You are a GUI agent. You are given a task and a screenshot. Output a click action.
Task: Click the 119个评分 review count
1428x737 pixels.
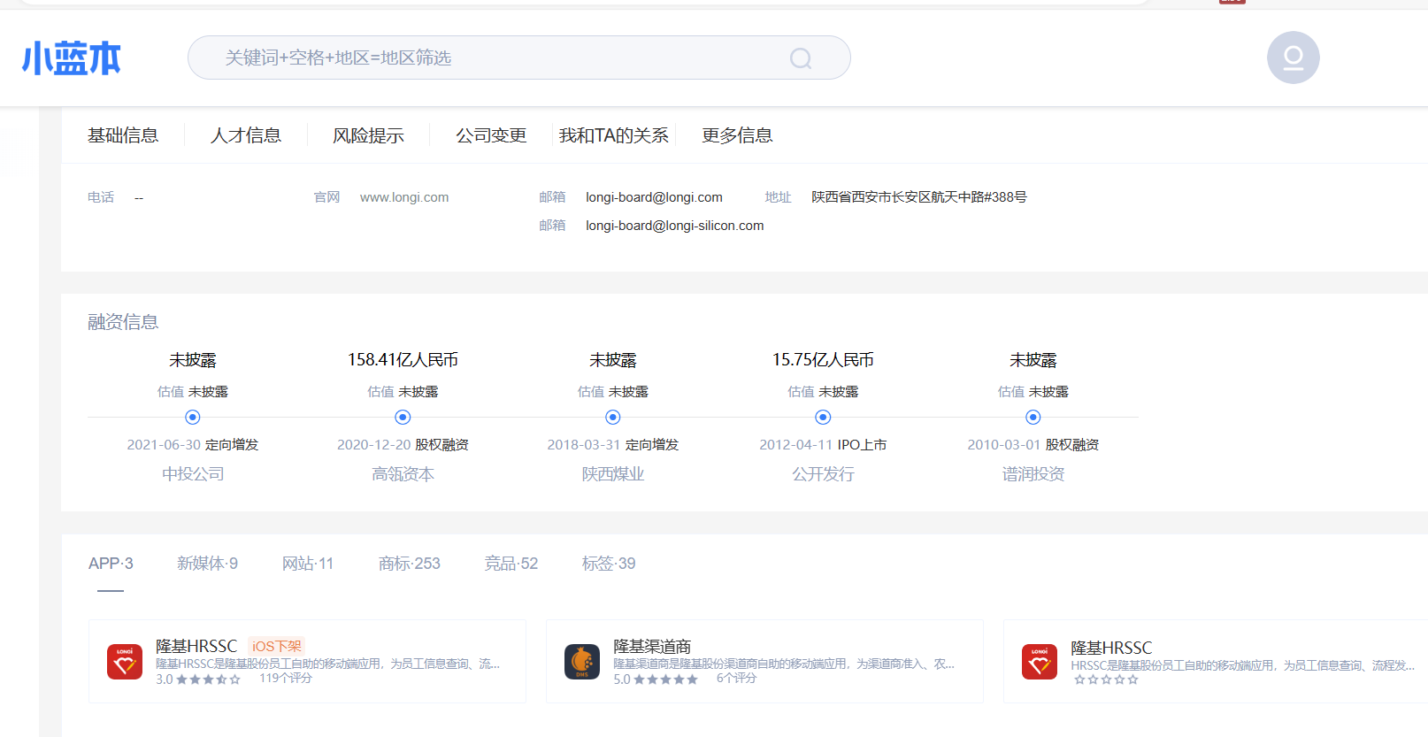coord(286,679)
